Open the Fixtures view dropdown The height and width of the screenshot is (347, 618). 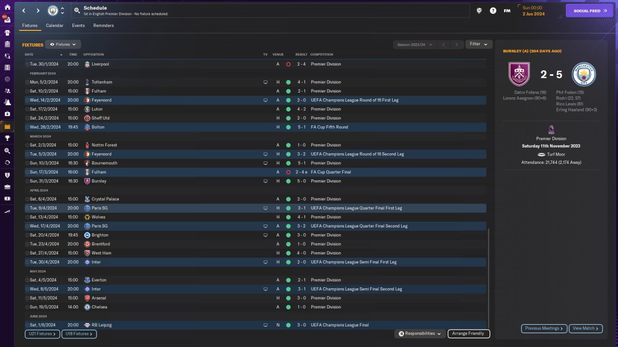[63, 44]
